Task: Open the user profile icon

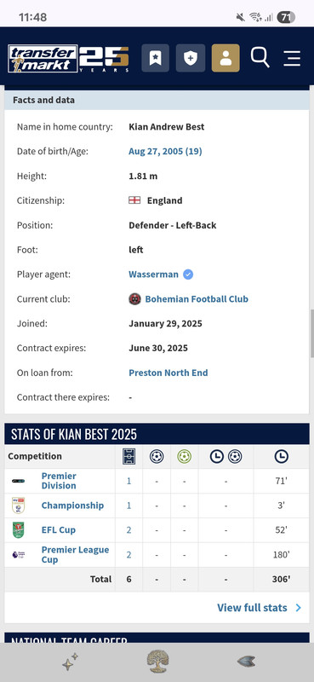Action: coord(226,58)
